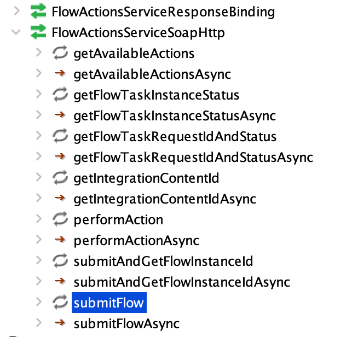
Task: Select the getIntegrationContentIdAsync item
Action: (x=164, y=199)
